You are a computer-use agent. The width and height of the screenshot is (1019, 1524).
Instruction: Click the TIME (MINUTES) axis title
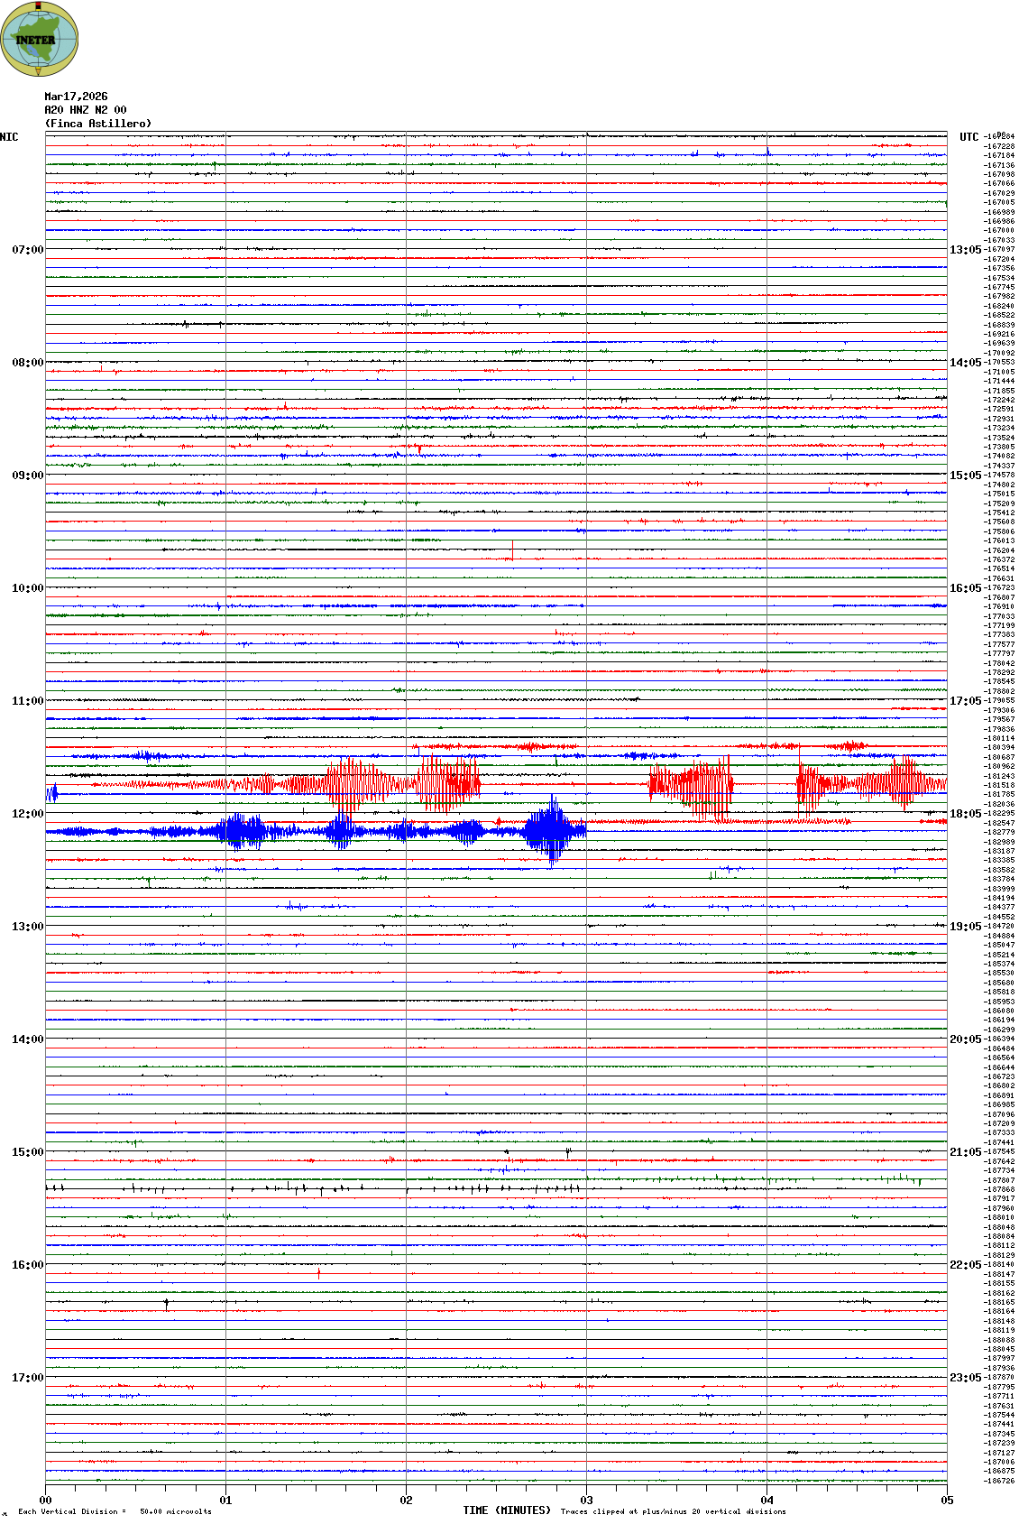pos(507,1510)
